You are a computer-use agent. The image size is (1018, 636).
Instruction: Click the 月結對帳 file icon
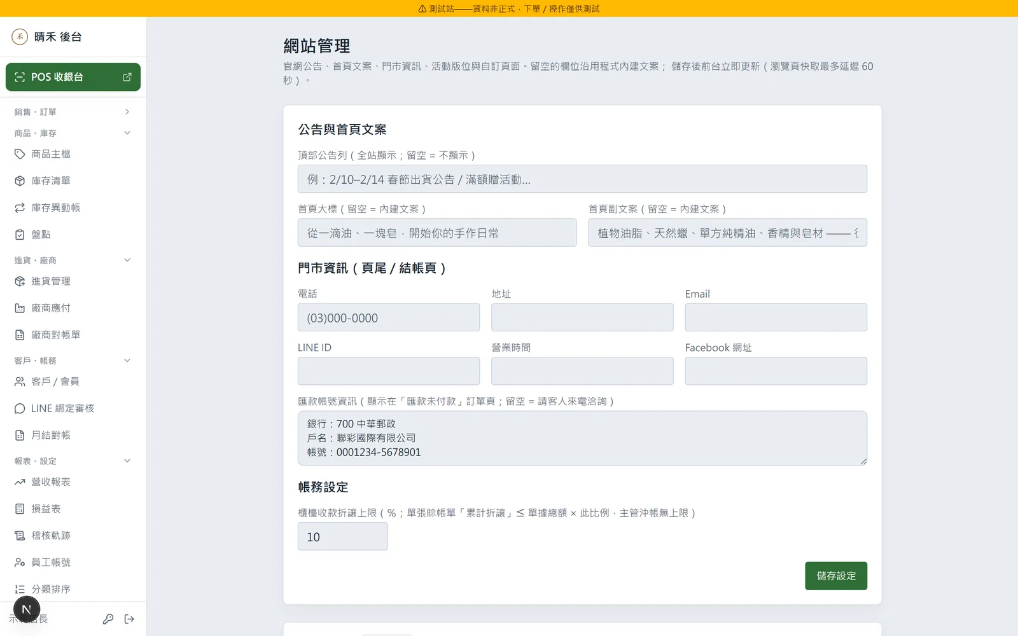click(x=20, y=435)
